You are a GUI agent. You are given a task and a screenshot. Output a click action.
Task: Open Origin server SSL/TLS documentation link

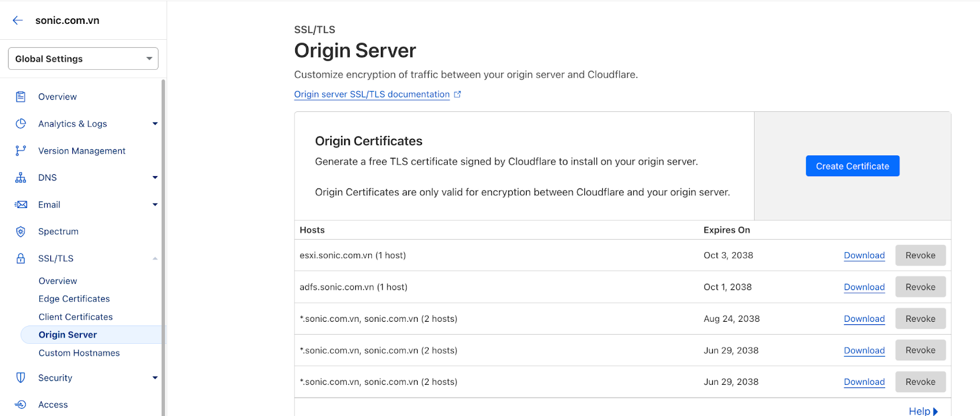click(x=372, y=94)
